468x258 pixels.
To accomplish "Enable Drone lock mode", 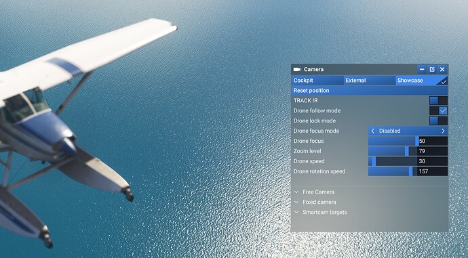I will (438, 121).
